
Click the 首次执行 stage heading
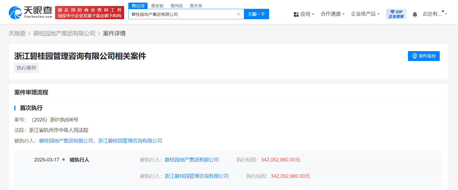click(31, 108)
